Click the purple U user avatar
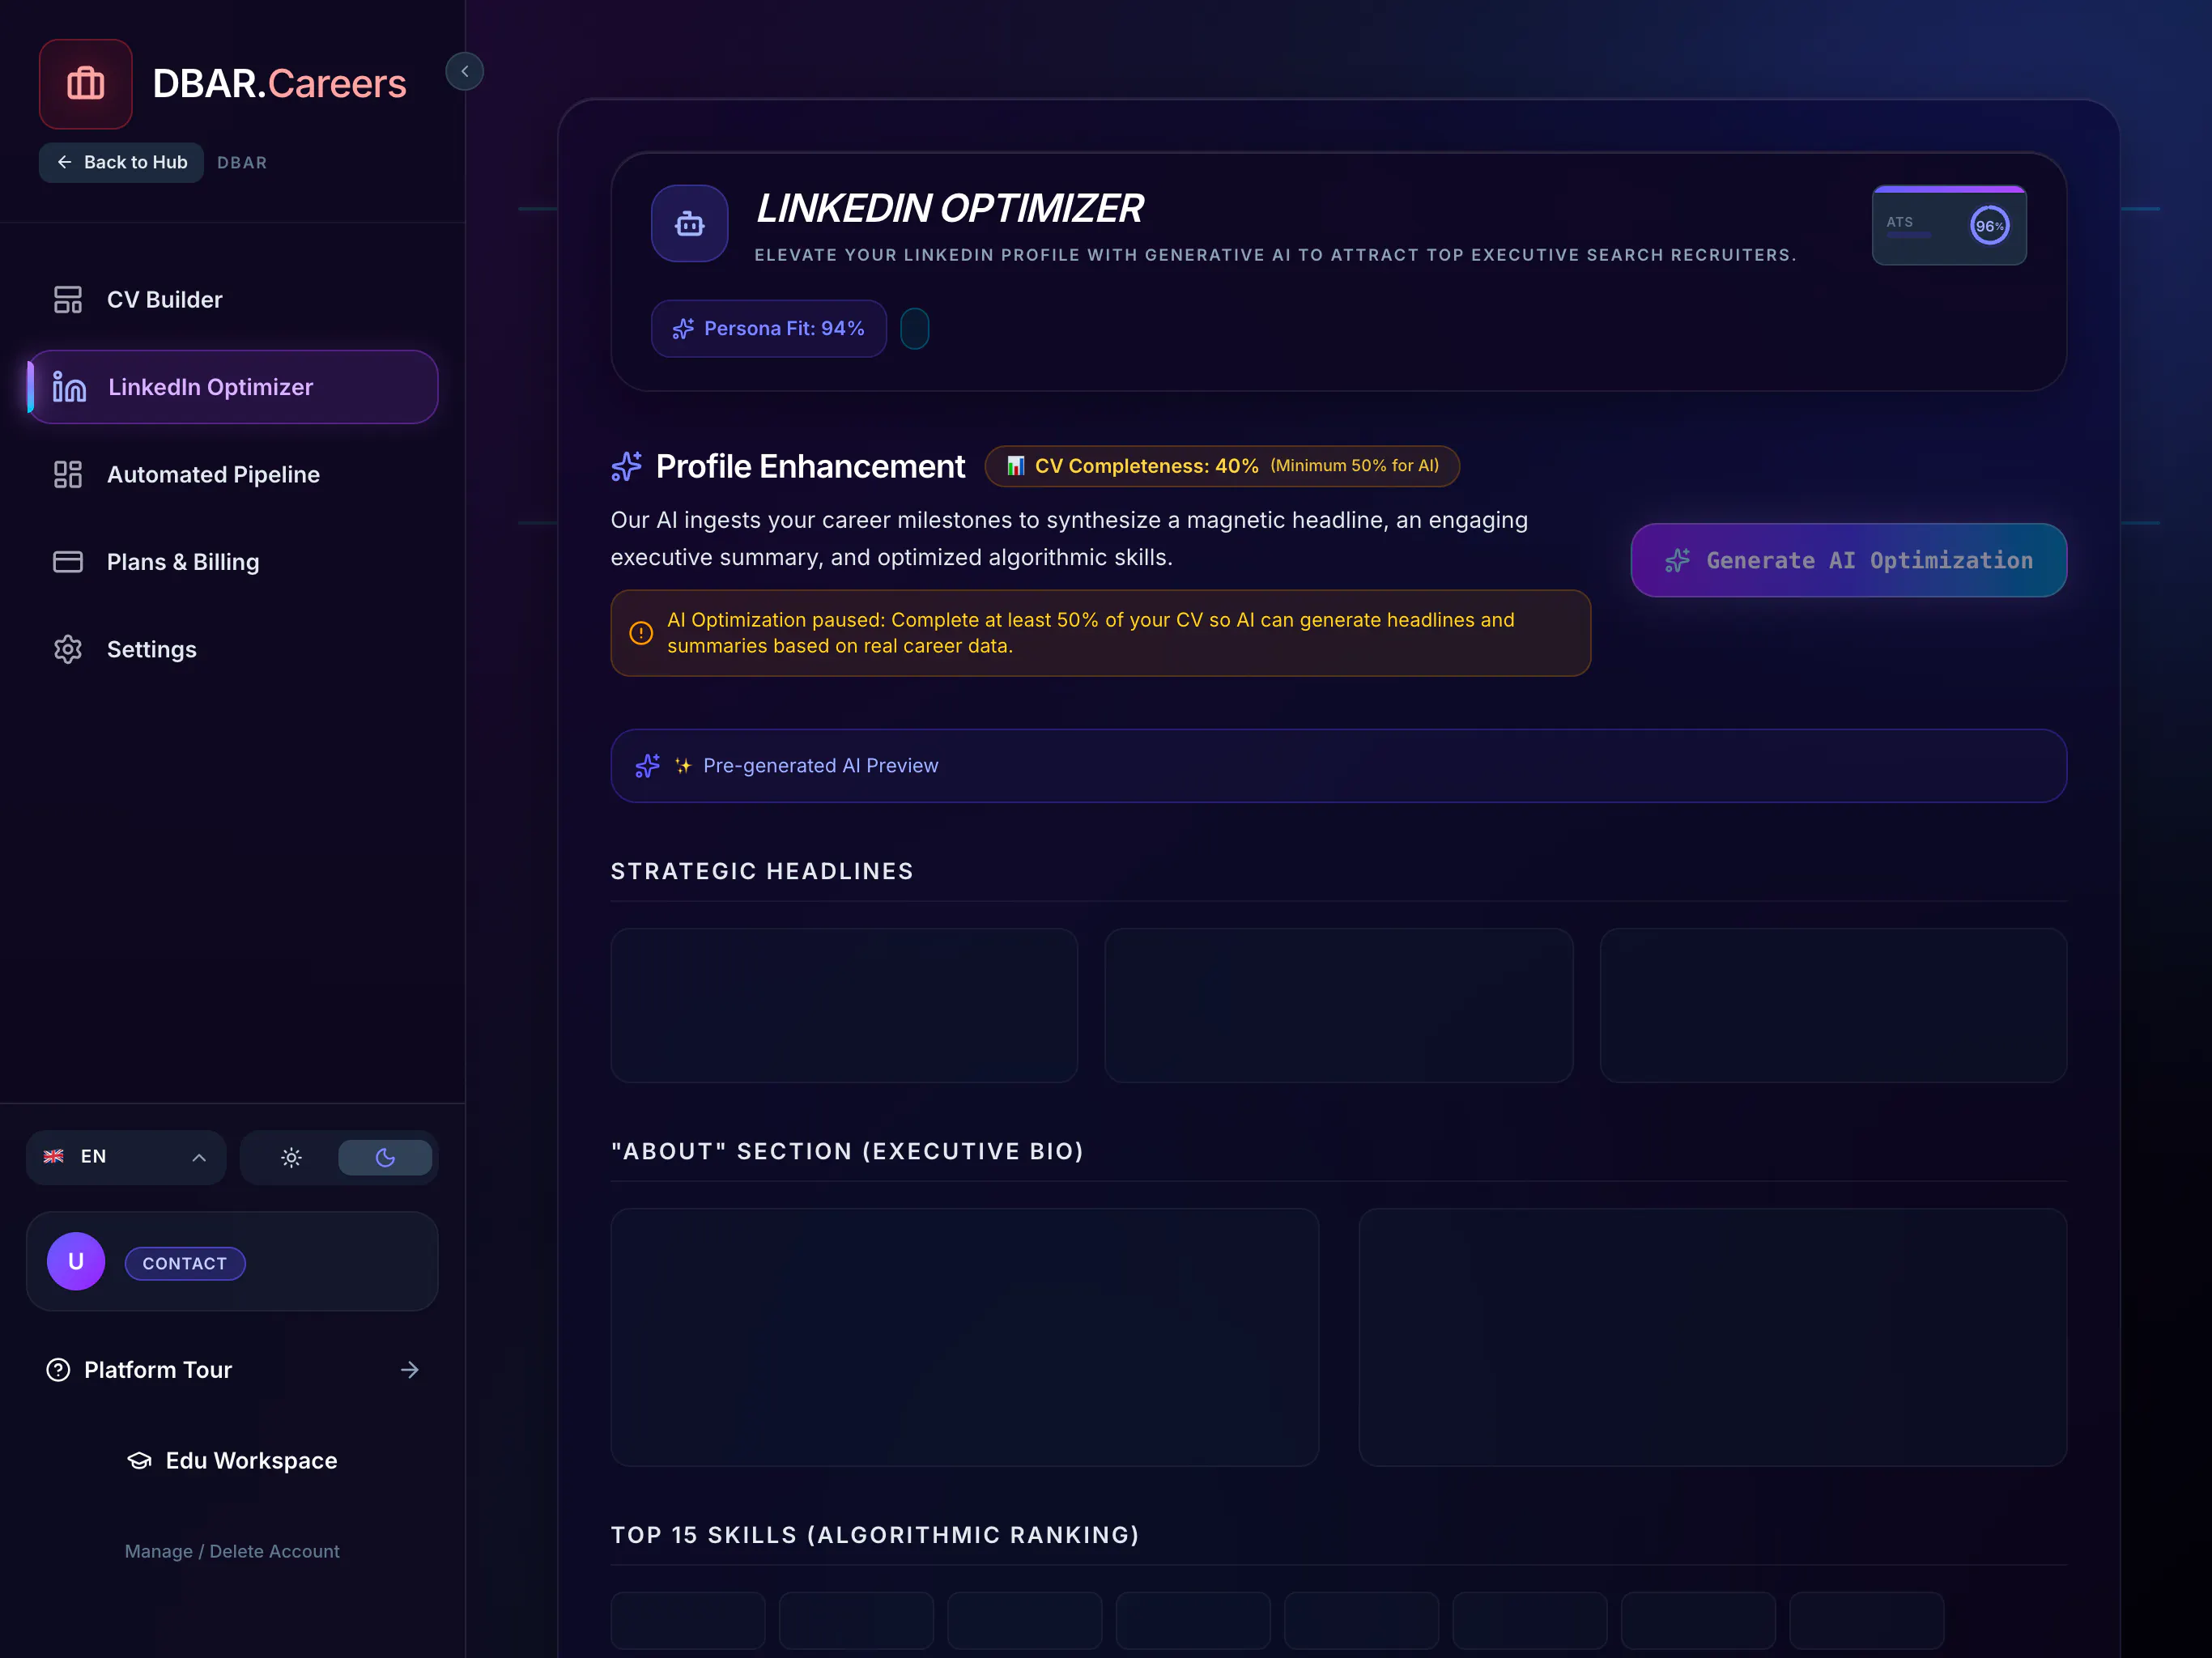 click(76, 1261)
